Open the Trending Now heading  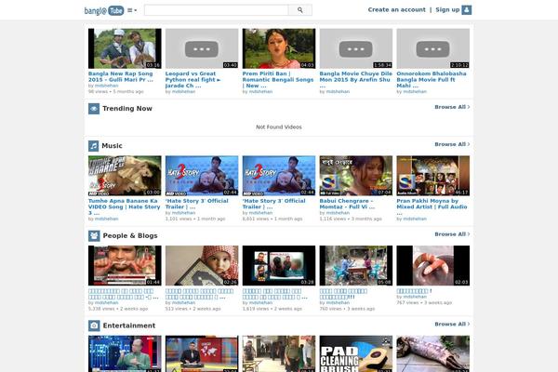(127, 109)
